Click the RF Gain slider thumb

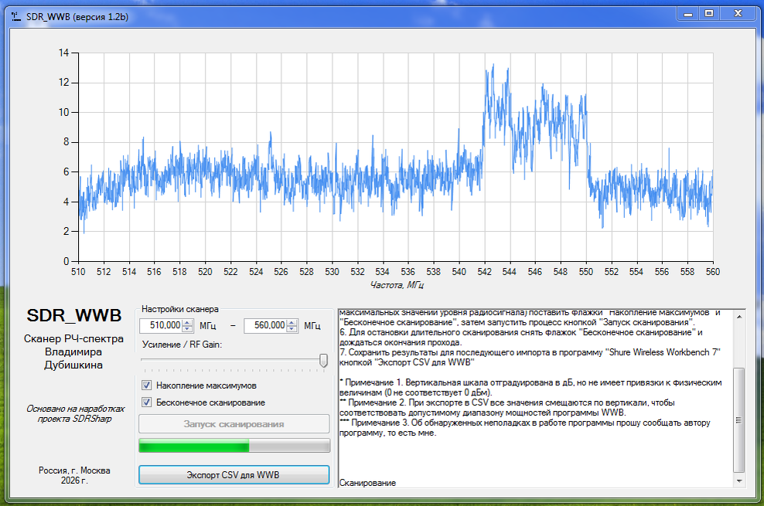coord(323,361)
